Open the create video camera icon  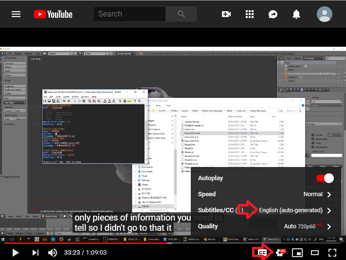point(226,14)
